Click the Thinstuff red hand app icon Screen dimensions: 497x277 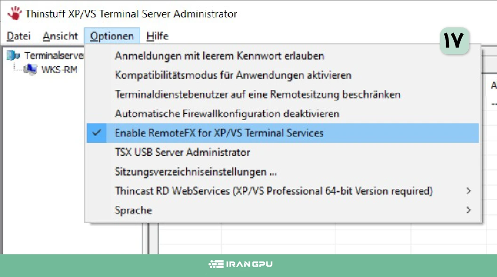pos(15,13)
